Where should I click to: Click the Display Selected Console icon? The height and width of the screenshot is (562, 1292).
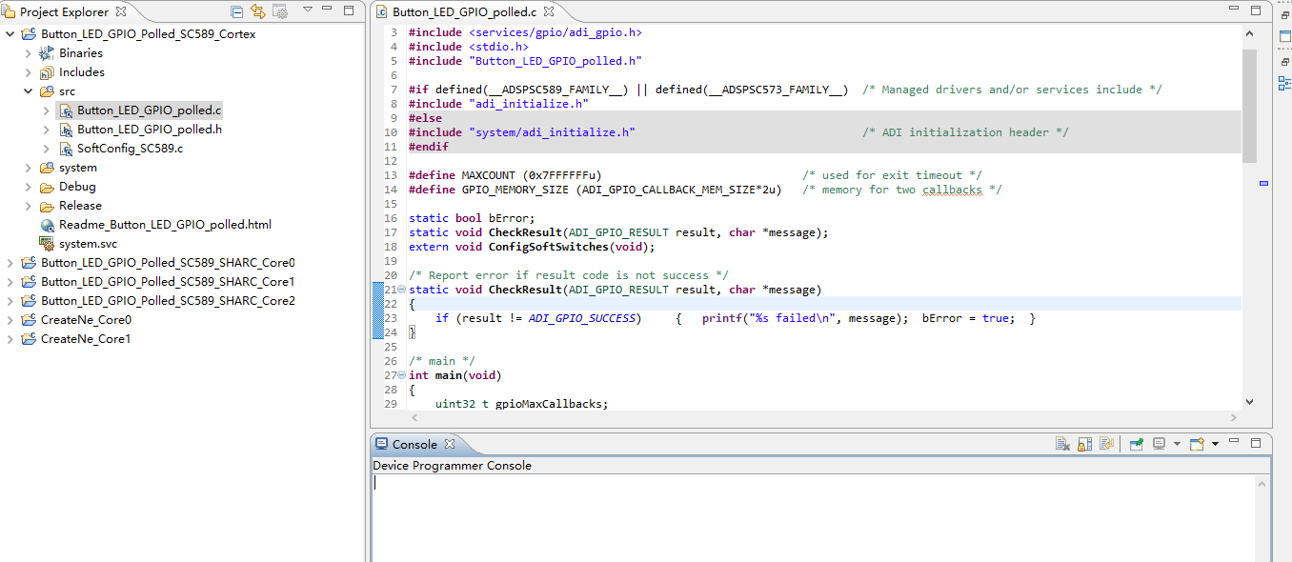point(1158,444)
